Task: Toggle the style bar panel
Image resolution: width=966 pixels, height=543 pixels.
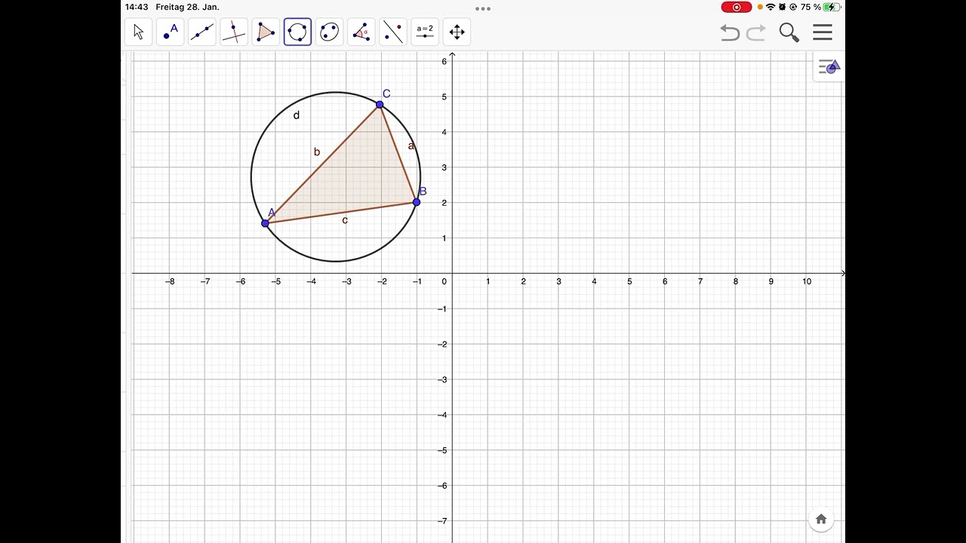Action: tap(829, 67)
